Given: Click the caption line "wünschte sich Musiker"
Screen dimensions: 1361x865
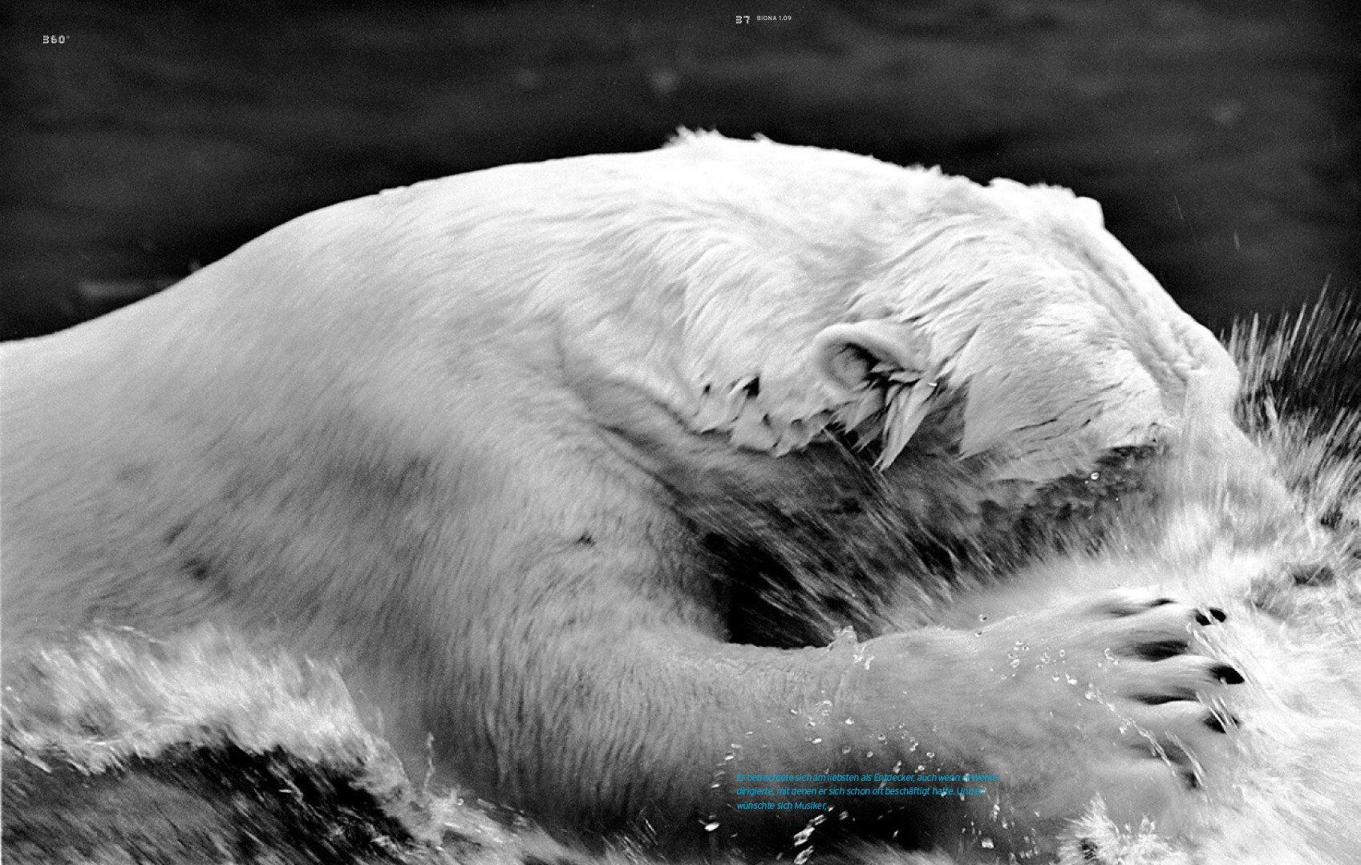Looking at the screenshot, I should (780, 805).
